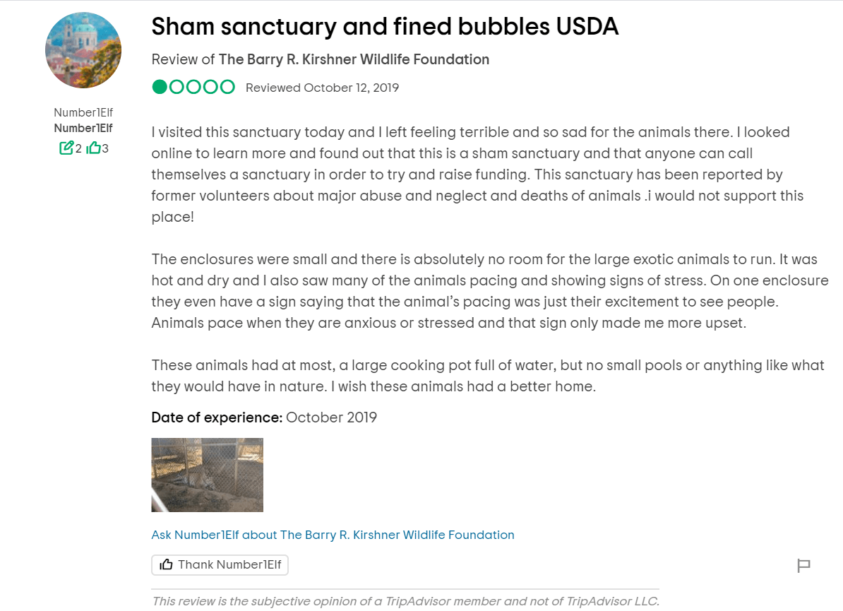Click the 'Reviewed October 12, 2019' date
The height and width of the screenshot is (611, 843).
322,88
